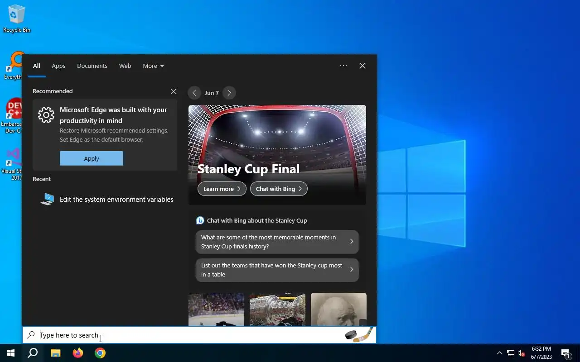Viewport: 580px width, 362px height.
Task: Close the search panel
Action: point(362,66)
